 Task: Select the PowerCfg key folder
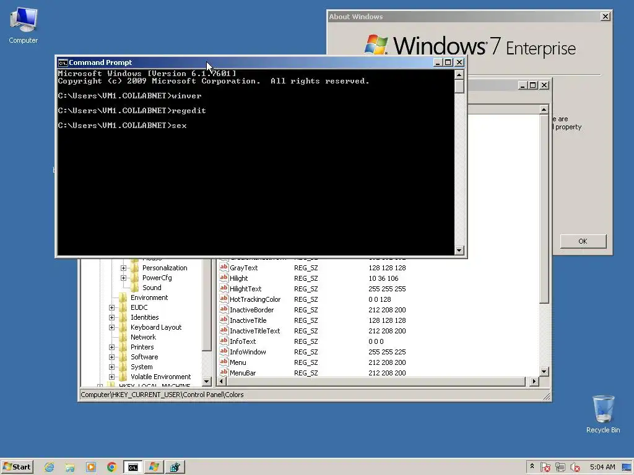pyautogui.click(x=135, y=278)
